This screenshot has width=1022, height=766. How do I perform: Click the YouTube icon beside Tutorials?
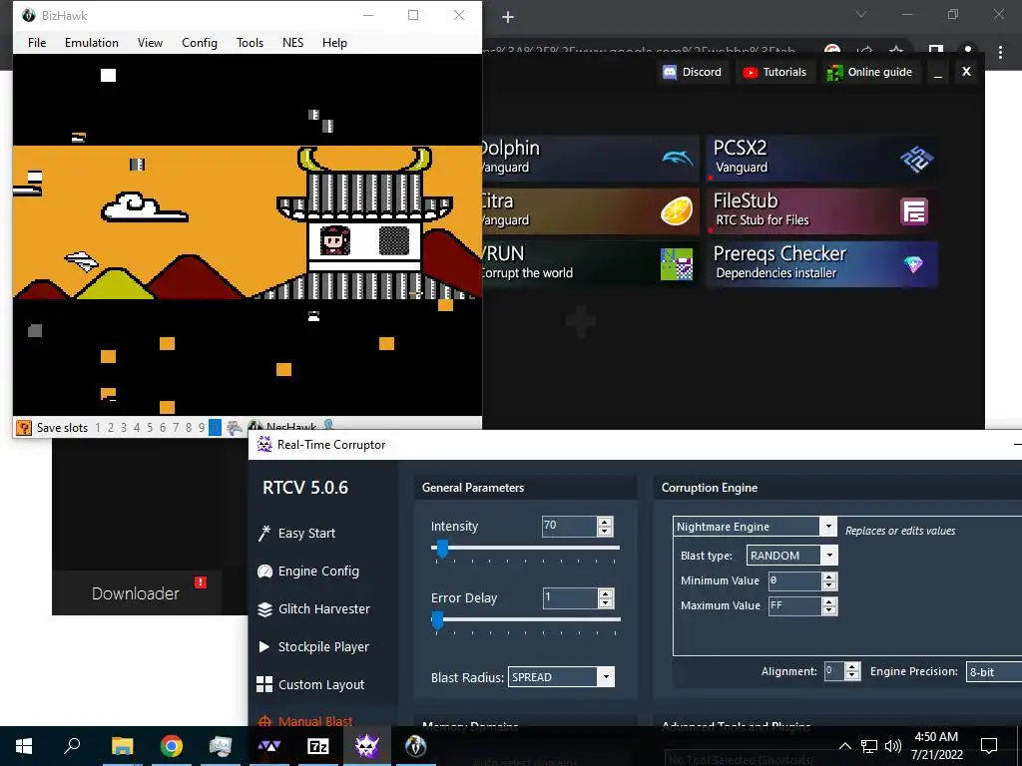(751, 72)
